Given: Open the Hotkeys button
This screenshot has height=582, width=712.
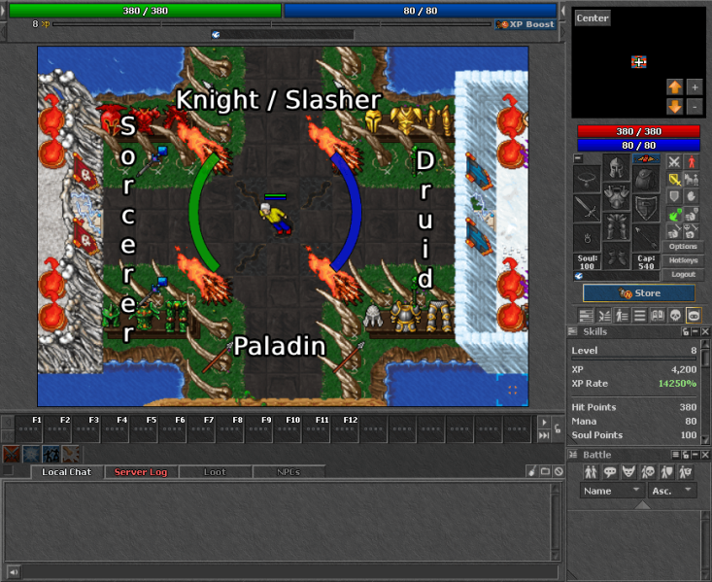Looking at the screenshot, I should (683, 260).
